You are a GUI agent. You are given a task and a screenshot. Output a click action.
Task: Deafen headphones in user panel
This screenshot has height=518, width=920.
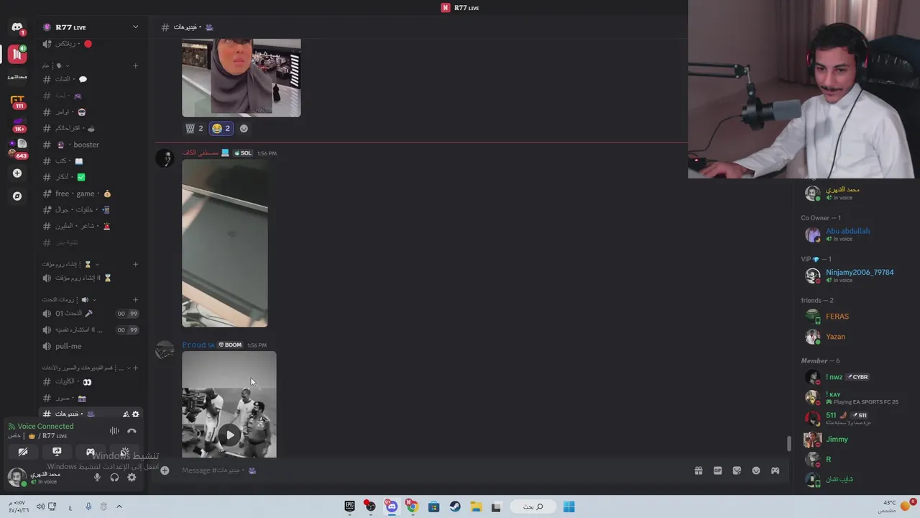tap(114, 477)
